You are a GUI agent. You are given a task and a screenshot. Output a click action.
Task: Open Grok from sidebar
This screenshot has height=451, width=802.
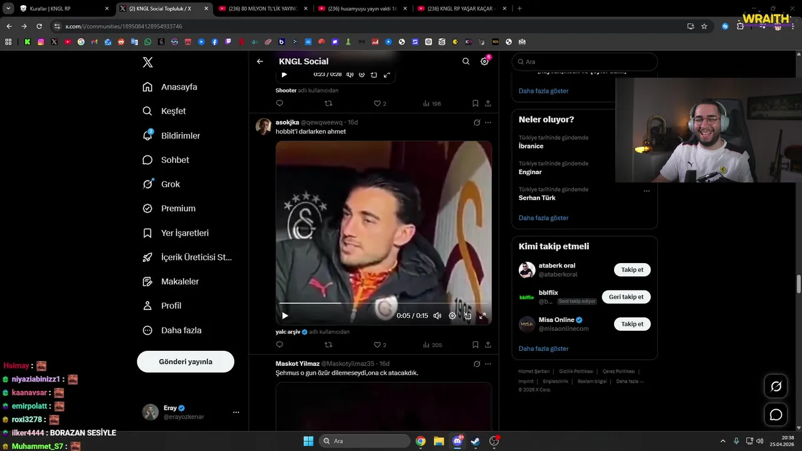[x=161, y=184]
